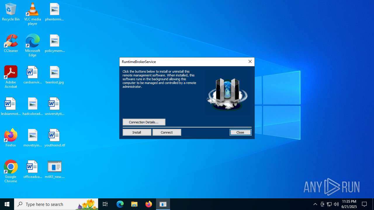Open the Windows Start menu
The height and width of the screenshot is (210, 374).
point(7,204)
